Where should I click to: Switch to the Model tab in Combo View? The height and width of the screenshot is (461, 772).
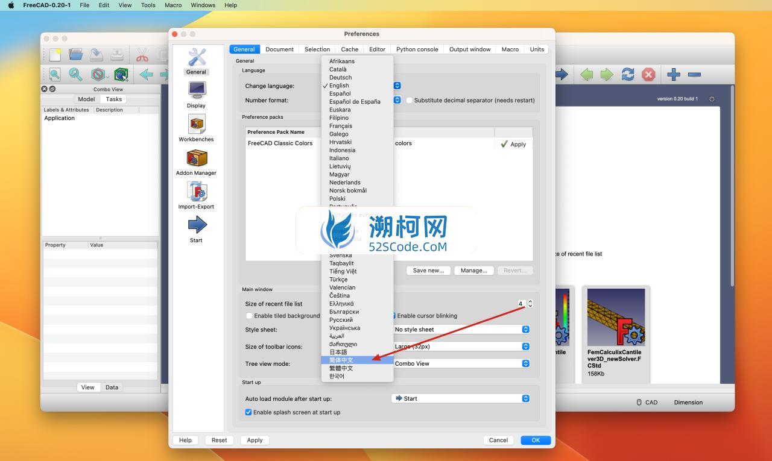(x=86, y=99)
